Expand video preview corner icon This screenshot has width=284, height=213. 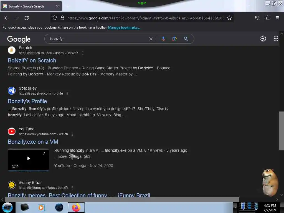coord(44,153)
